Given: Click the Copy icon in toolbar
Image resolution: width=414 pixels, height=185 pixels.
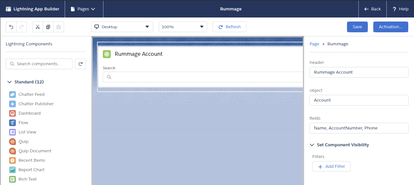Looking at the screenshot, I should pyautogui.click(x=48, y=27).
